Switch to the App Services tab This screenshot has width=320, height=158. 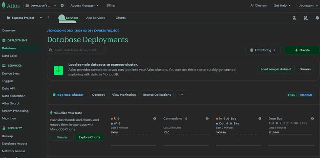click(x=95, y=18)
